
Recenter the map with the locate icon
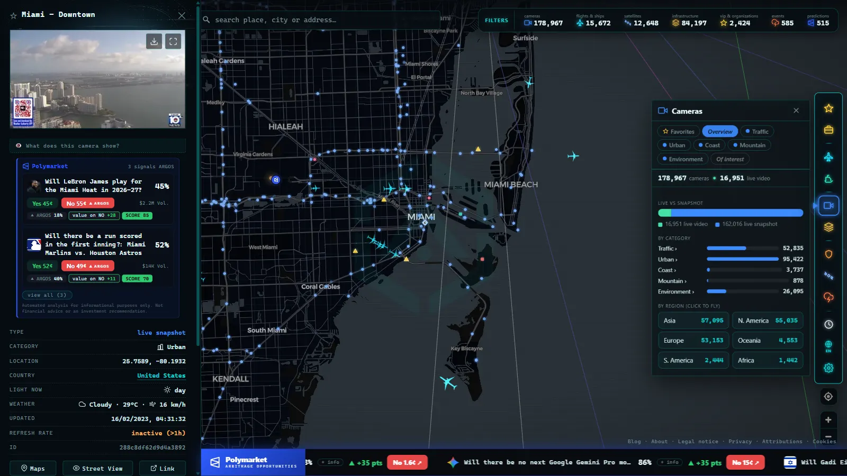coord(828,397)
